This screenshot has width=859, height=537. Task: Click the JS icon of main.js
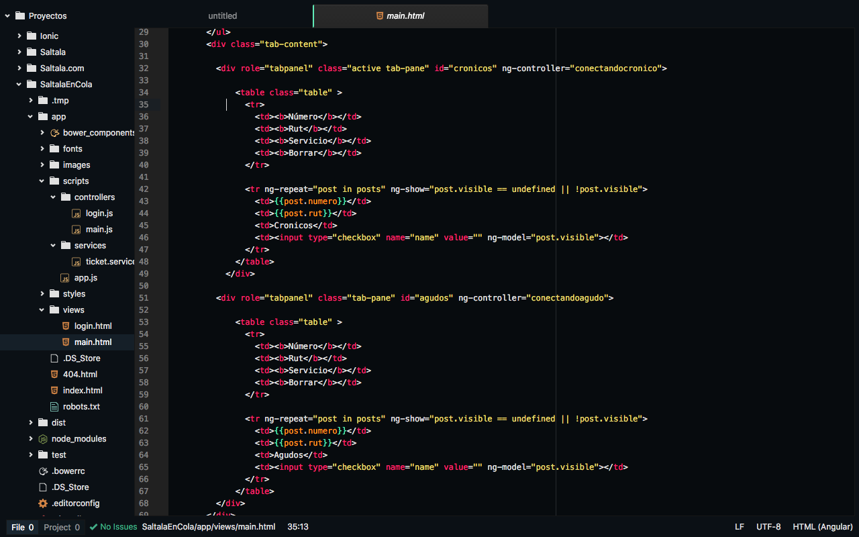tap(77, 229)
